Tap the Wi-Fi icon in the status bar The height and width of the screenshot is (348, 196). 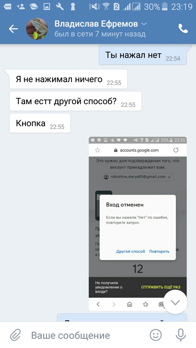click(x=106, y=7)
